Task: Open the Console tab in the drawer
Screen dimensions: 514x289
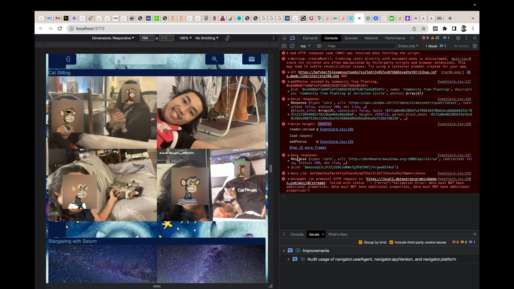Action: pyautogui.click(x=297, y=234)
